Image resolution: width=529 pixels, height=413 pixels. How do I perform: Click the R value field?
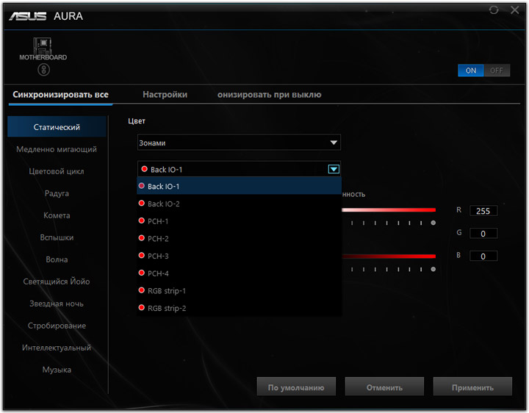pyautogui.click(x=483, y=211)
